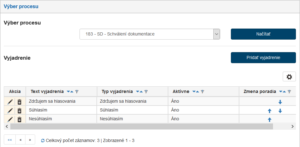Open table settings gear button
The height and width of the screenshot is (147, 300).
tap(289, 77)
